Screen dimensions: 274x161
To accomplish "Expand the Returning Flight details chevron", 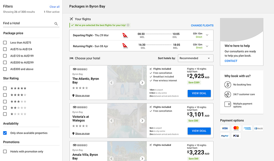I will pos(207,46).
